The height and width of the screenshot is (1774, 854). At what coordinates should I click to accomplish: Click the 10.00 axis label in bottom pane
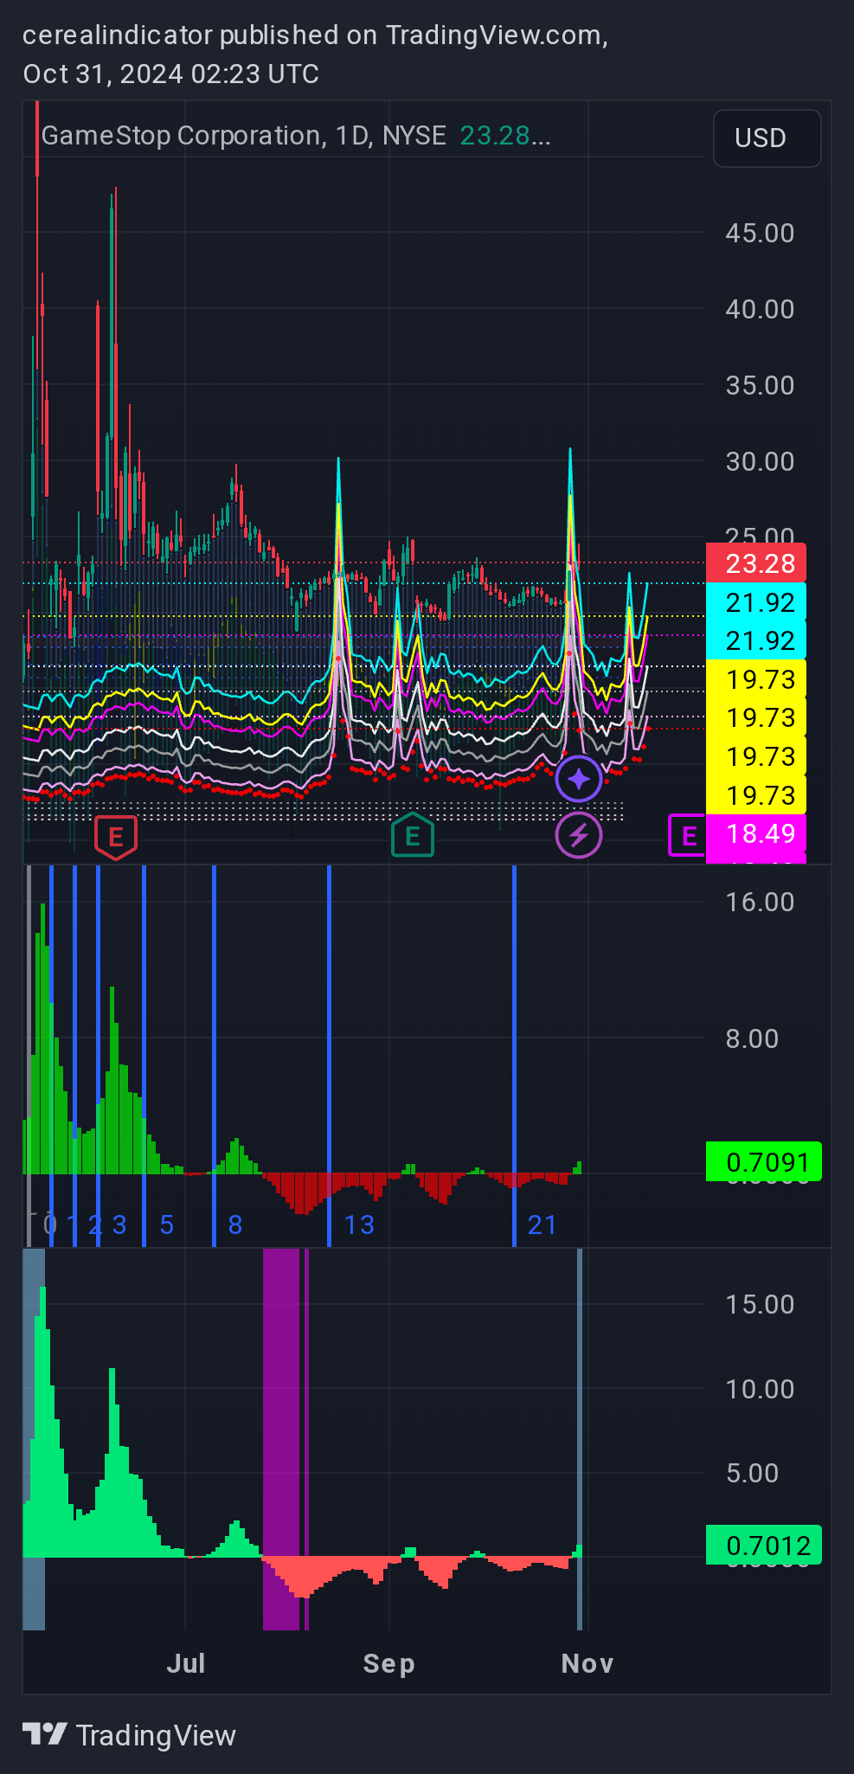[x=760, y=1389]
